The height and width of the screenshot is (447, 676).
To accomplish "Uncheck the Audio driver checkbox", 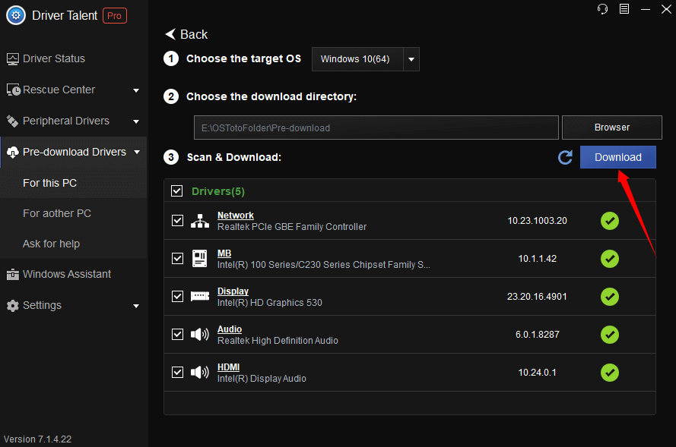I will pos(177,334).
